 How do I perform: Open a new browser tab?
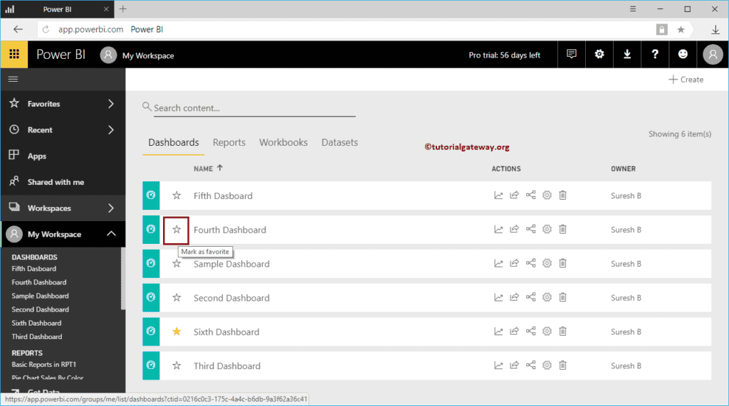click(122, 9)
